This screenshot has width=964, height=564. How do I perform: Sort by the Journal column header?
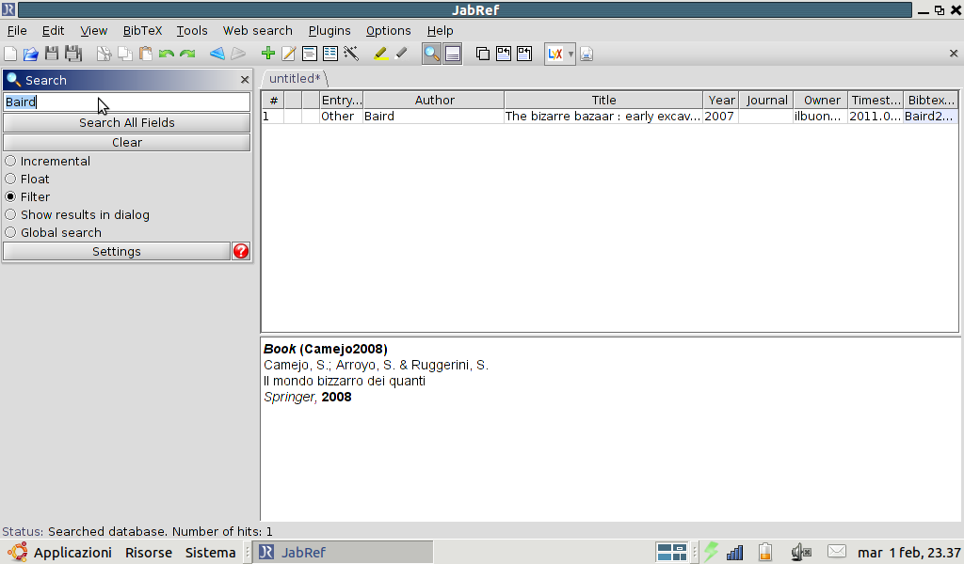click(766, 100)
